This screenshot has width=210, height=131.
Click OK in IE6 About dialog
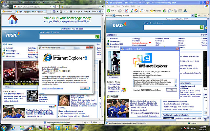[172, 90]
